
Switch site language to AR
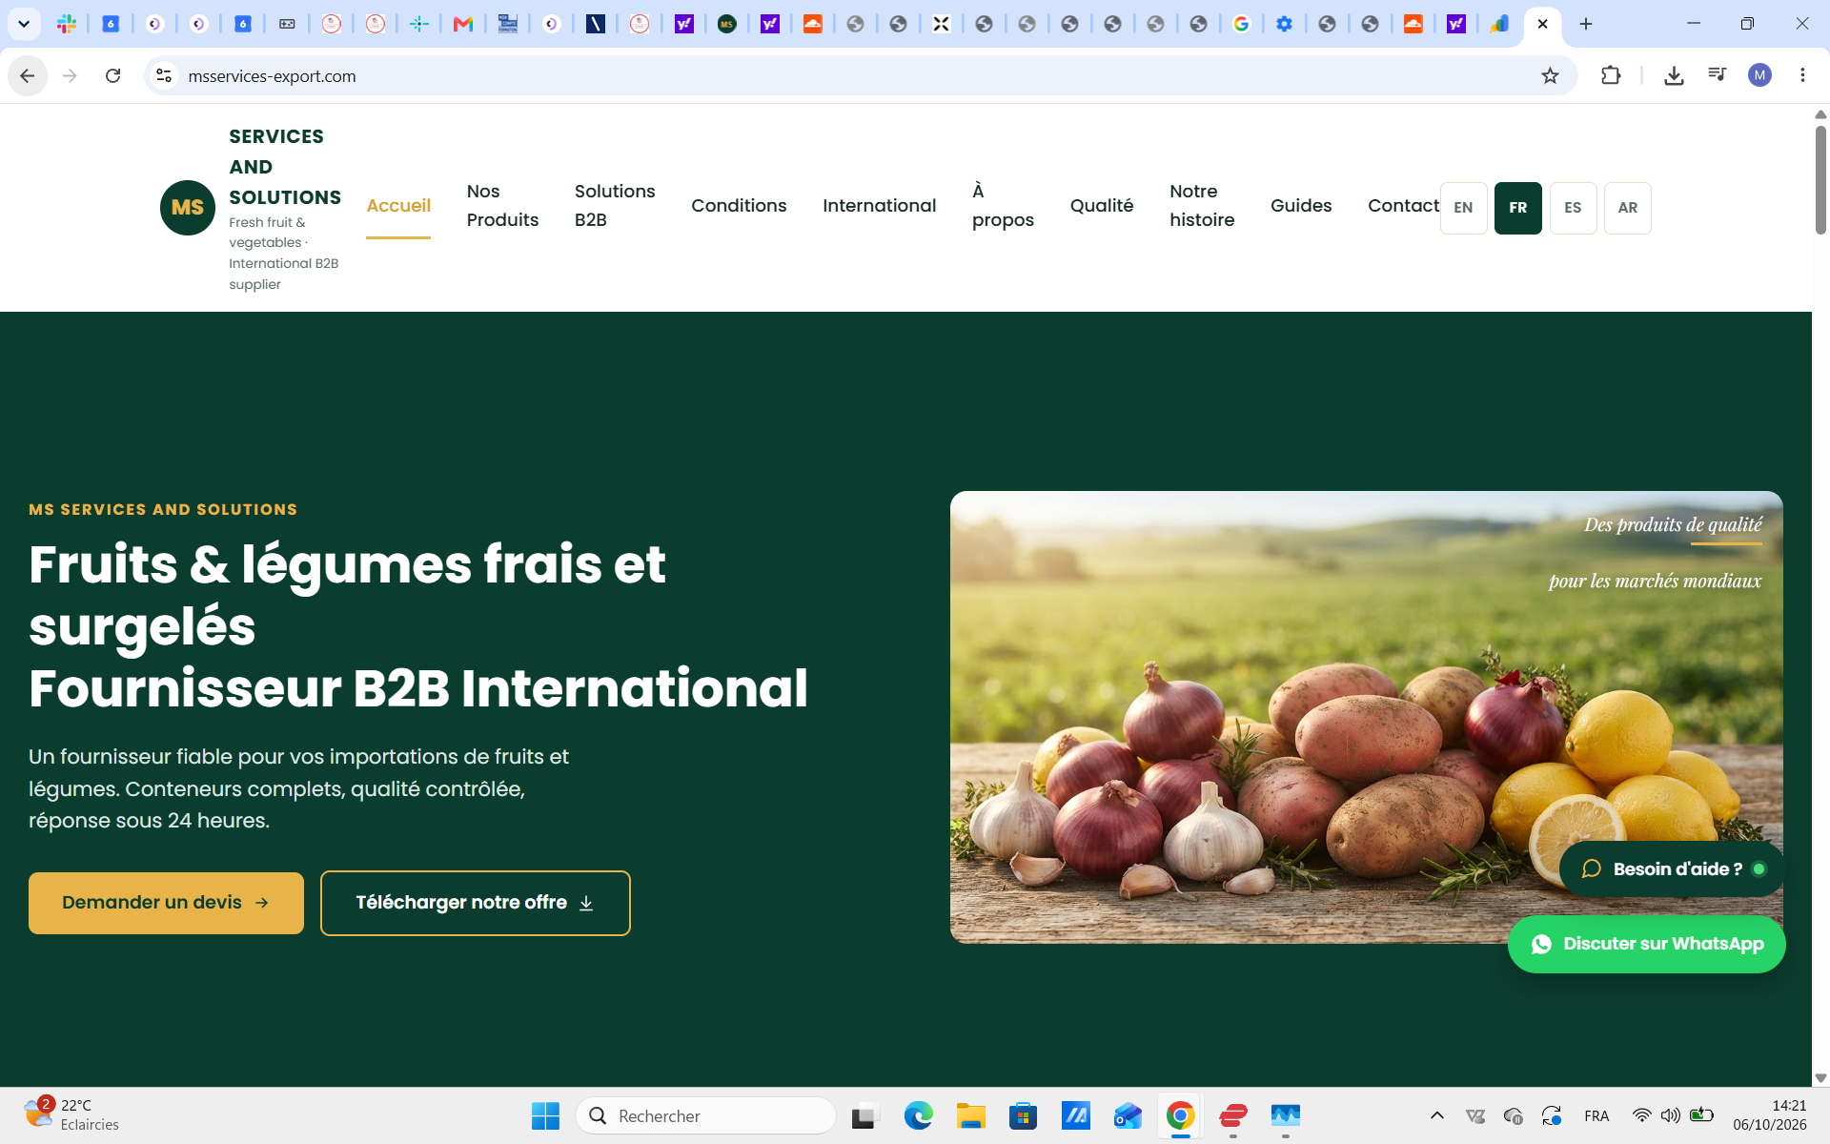(1627, 208)
